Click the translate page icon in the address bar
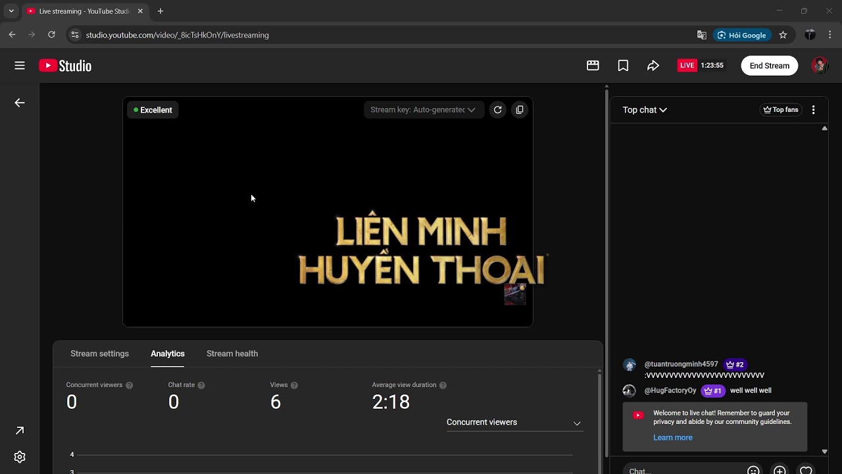This screenshot has width=842, height=474. tap(702, 35)
